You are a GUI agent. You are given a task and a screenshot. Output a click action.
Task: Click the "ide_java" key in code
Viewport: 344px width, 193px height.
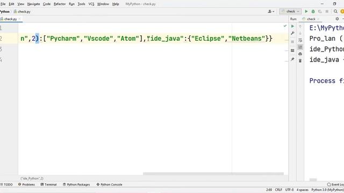pyautogui.click(x=165, y=39)
